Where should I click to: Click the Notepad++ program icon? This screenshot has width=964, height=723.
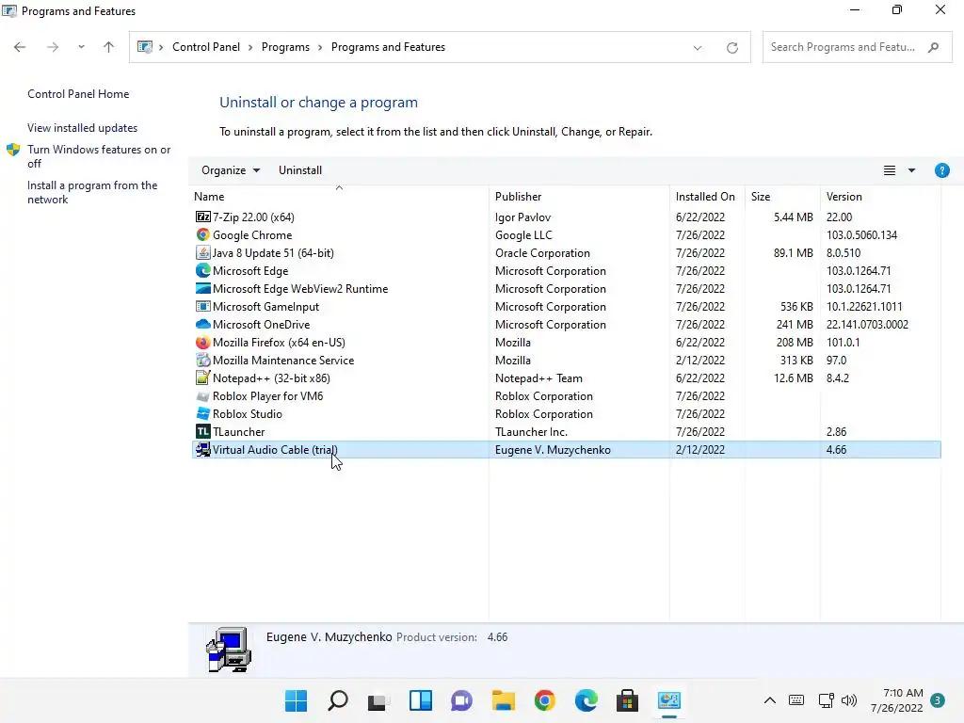[203, 378]
